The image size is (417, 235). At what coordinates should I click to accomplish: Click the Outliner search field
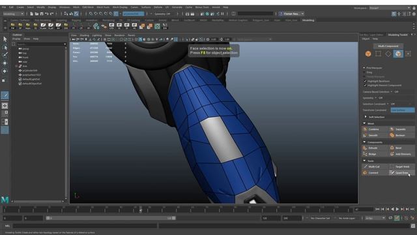41,44
